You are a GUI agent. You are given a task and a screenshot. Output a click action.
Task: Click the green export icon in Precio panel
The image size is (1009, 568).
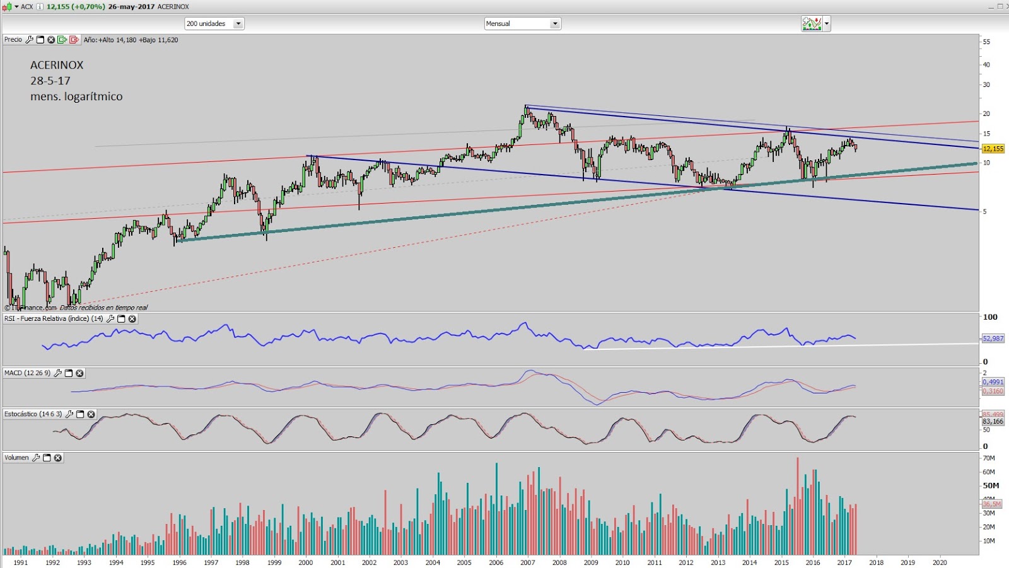click(62, 40)
